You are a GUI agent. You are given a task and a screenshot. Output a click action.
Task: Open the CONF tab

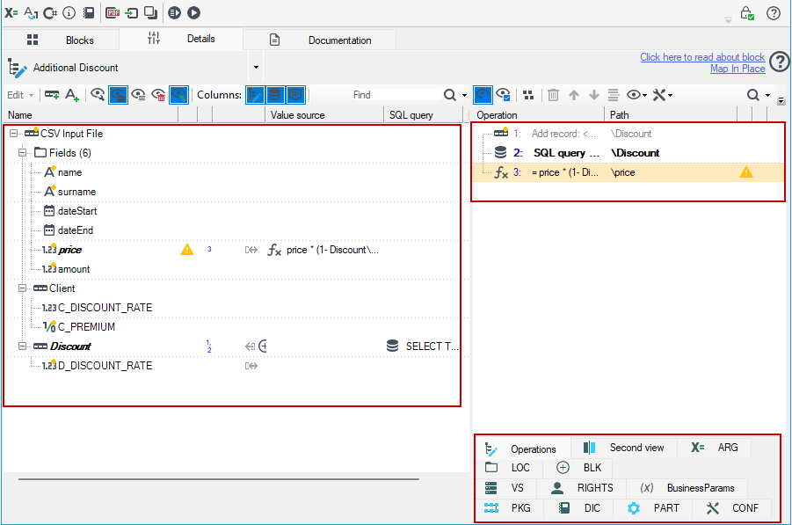click(x=732, y=508)
